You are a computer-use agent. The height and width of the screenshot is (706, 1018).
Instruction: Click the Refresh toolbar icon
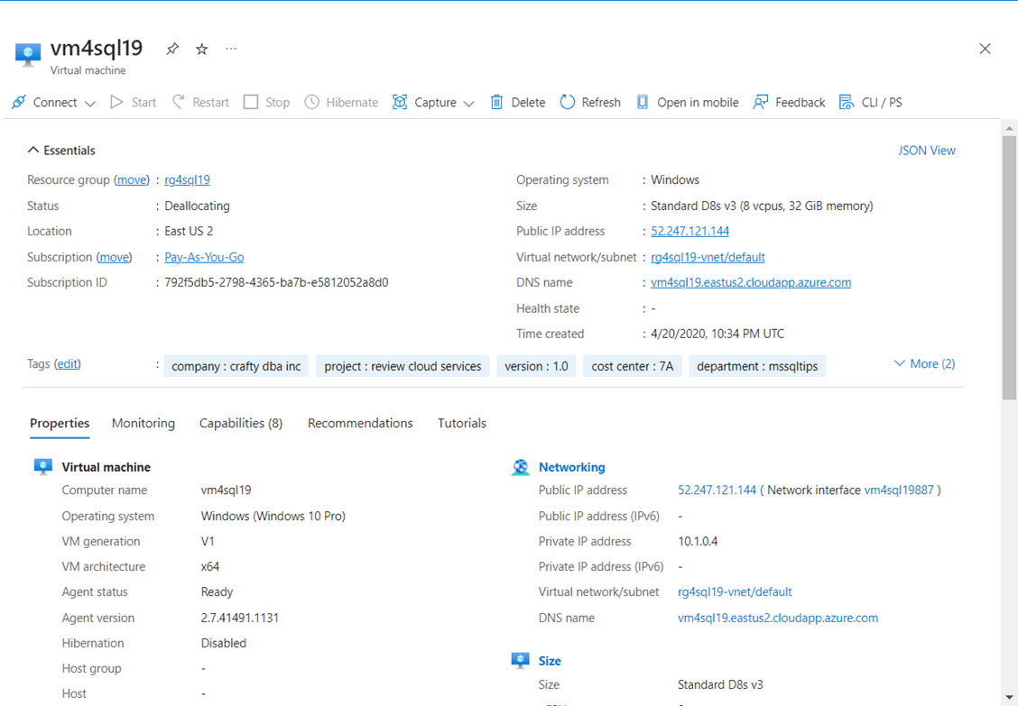point(568,102)
